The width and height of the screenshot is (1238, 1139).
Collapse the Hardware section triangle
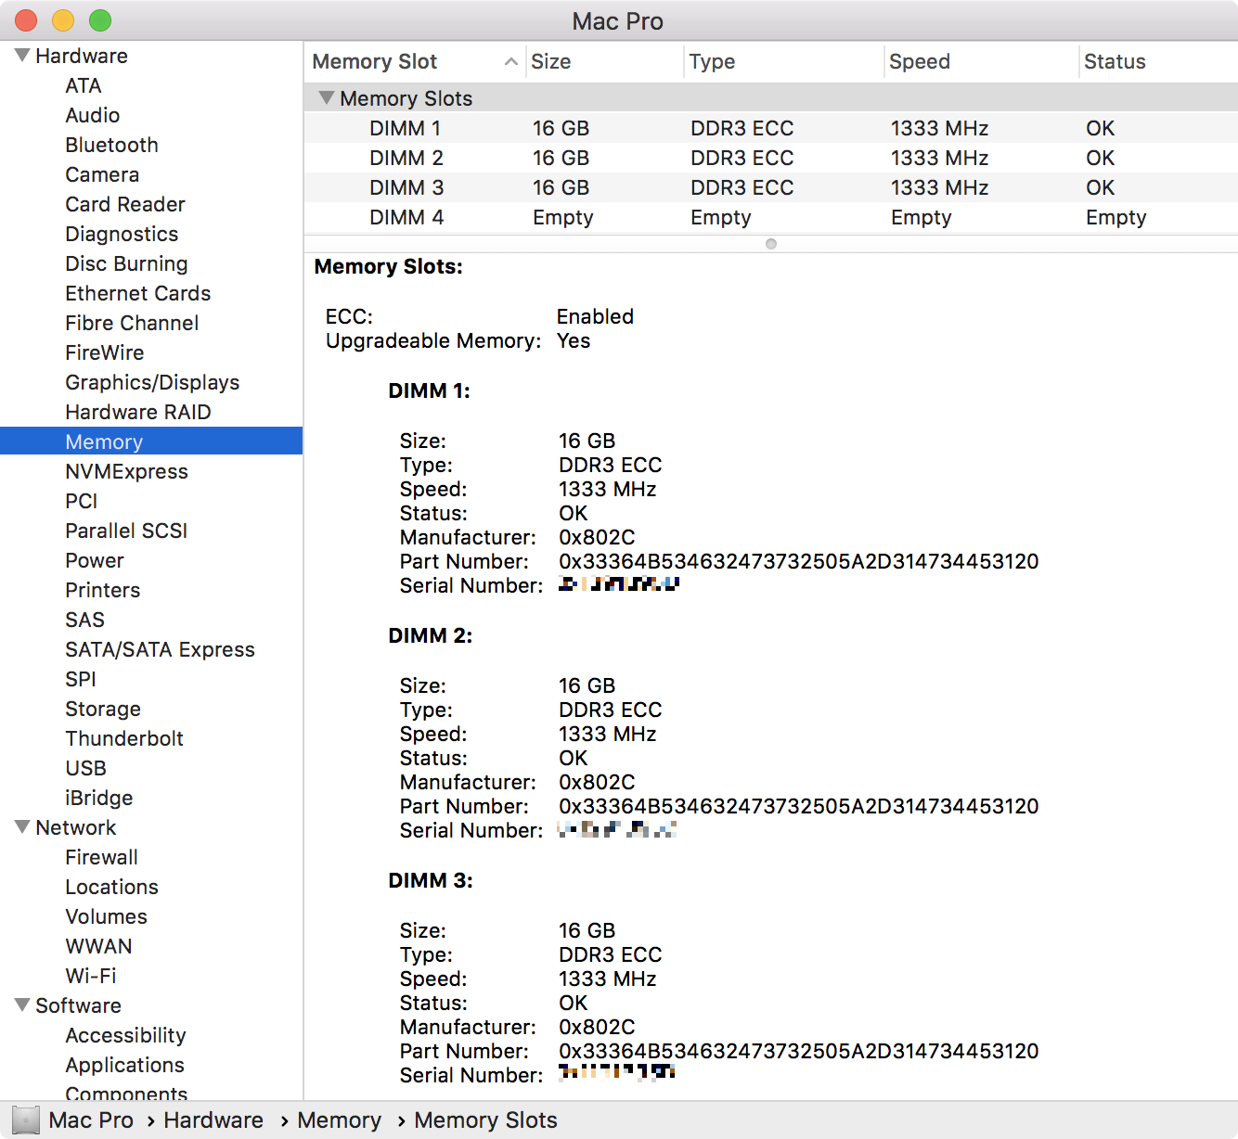(x=23, y=56)
